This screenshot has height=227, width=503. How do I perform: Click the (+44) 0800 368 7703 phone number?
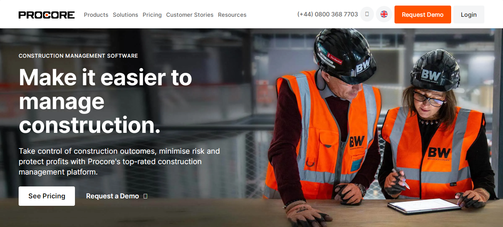pyautogui.click(x=327, y=15)
